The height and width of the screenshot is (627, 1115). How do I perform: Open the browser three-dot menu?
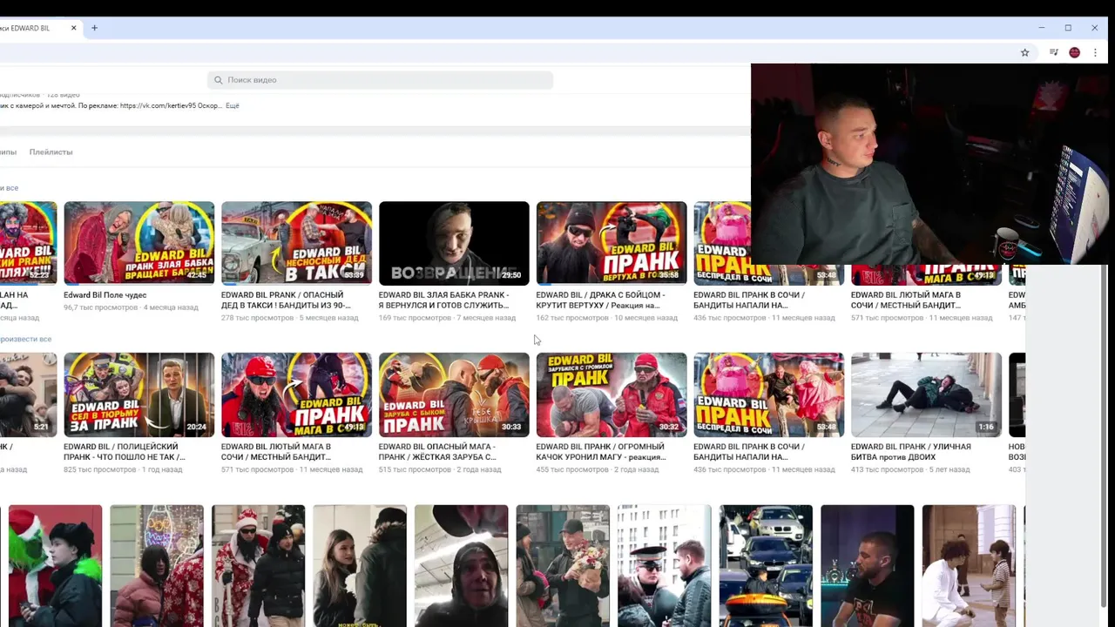tap(1095, 52)
